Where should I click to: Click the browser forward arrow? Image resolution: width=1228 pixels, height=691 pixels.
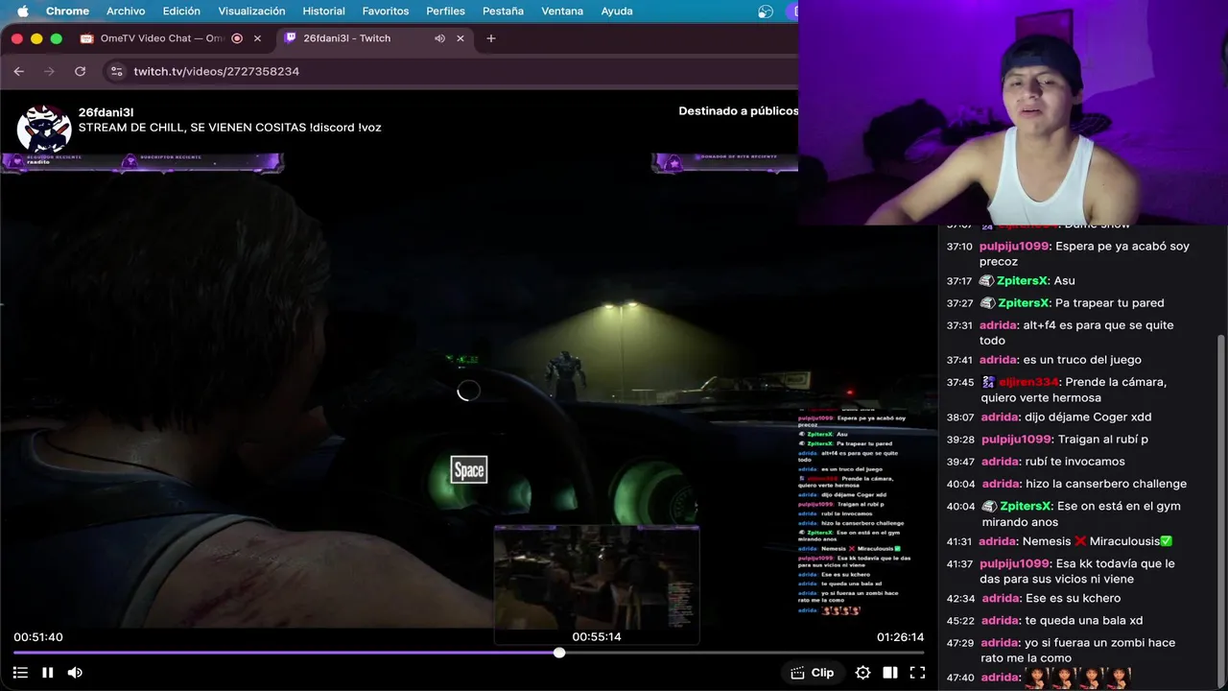point(49,71)
